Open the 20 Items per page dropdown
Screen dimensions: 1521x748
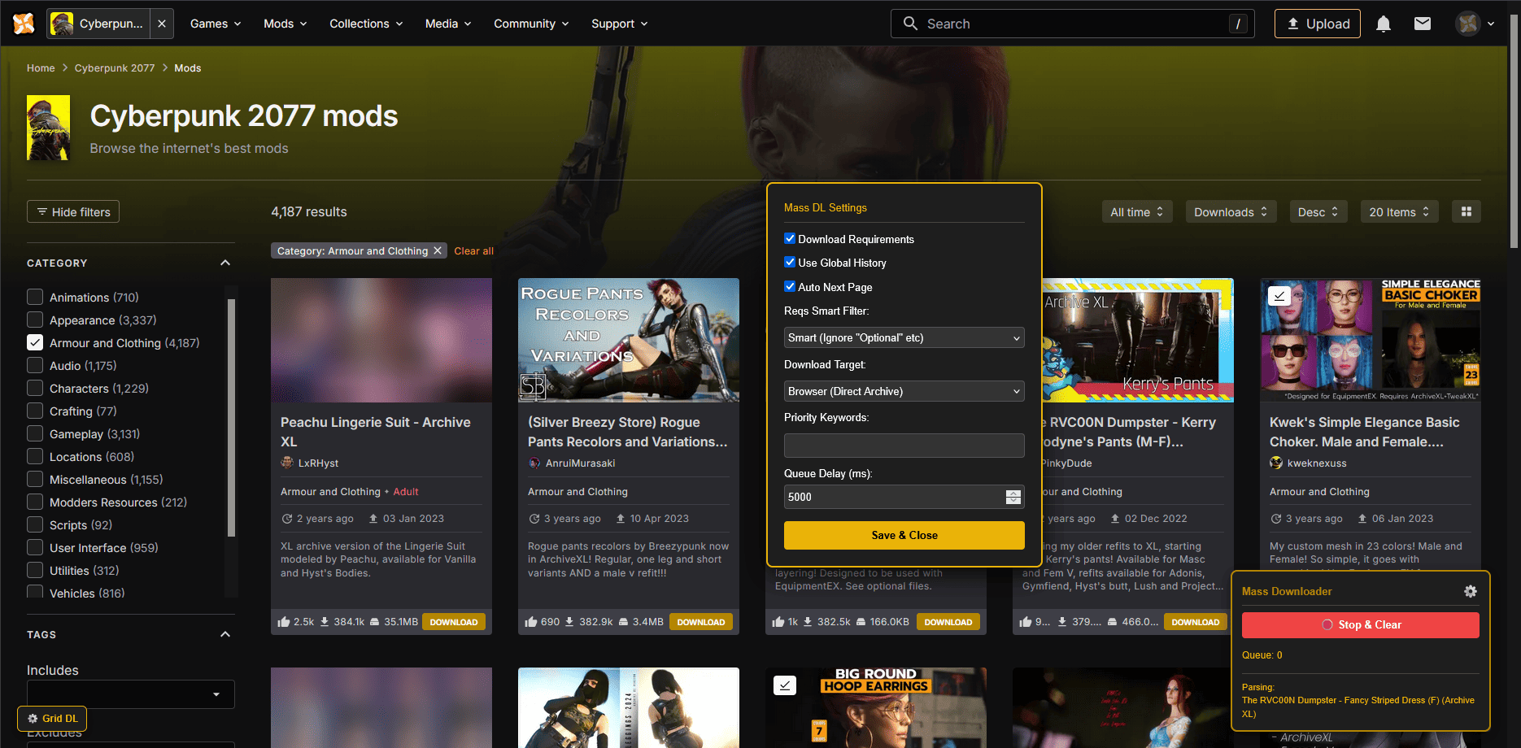pyautogui.click(x=1399, y=211)
